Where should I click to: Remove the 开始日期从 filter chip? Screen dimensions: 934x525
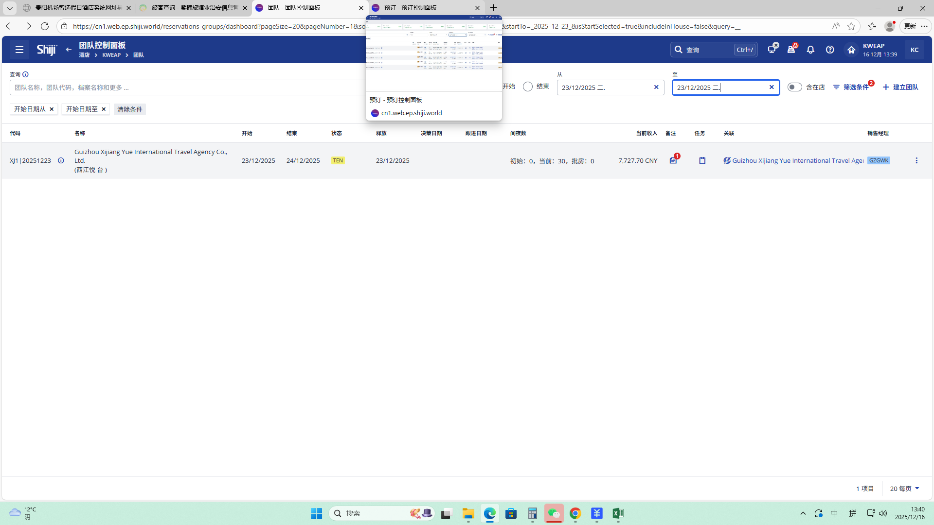(52, 109)
